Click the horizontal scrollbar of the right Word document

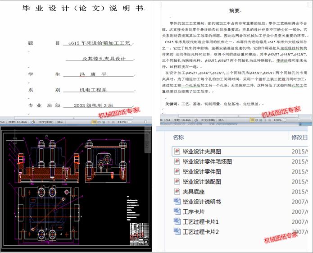(239, 116)
